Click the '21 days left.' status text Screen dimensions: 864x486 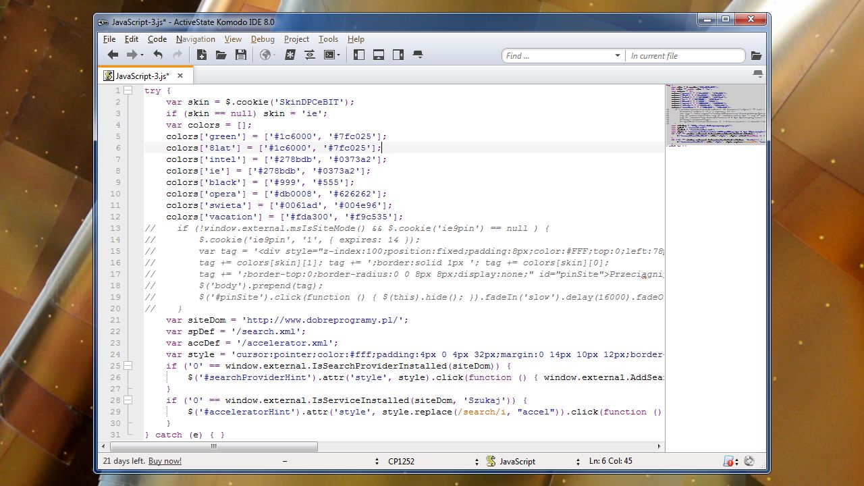point(124,461)
